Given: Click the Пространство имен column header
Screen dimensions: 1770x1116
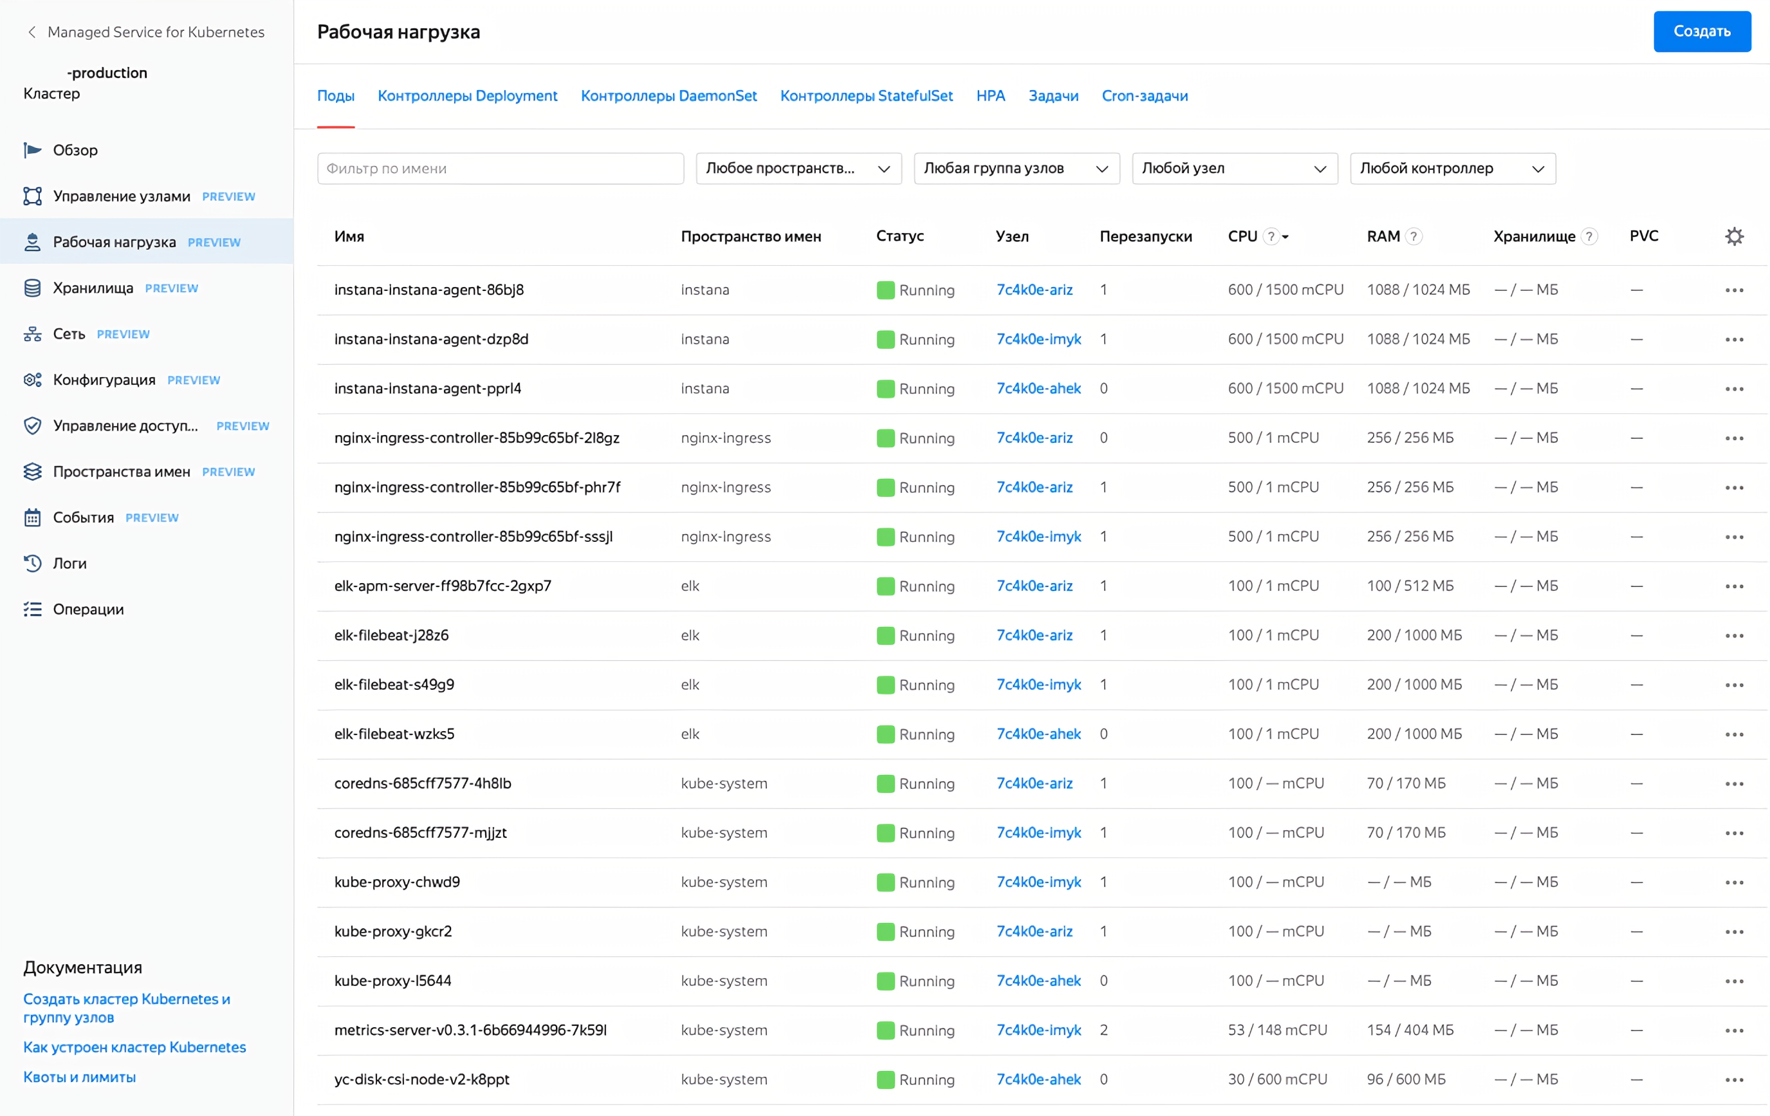Looking at the screenshot, I should point(750,236).
